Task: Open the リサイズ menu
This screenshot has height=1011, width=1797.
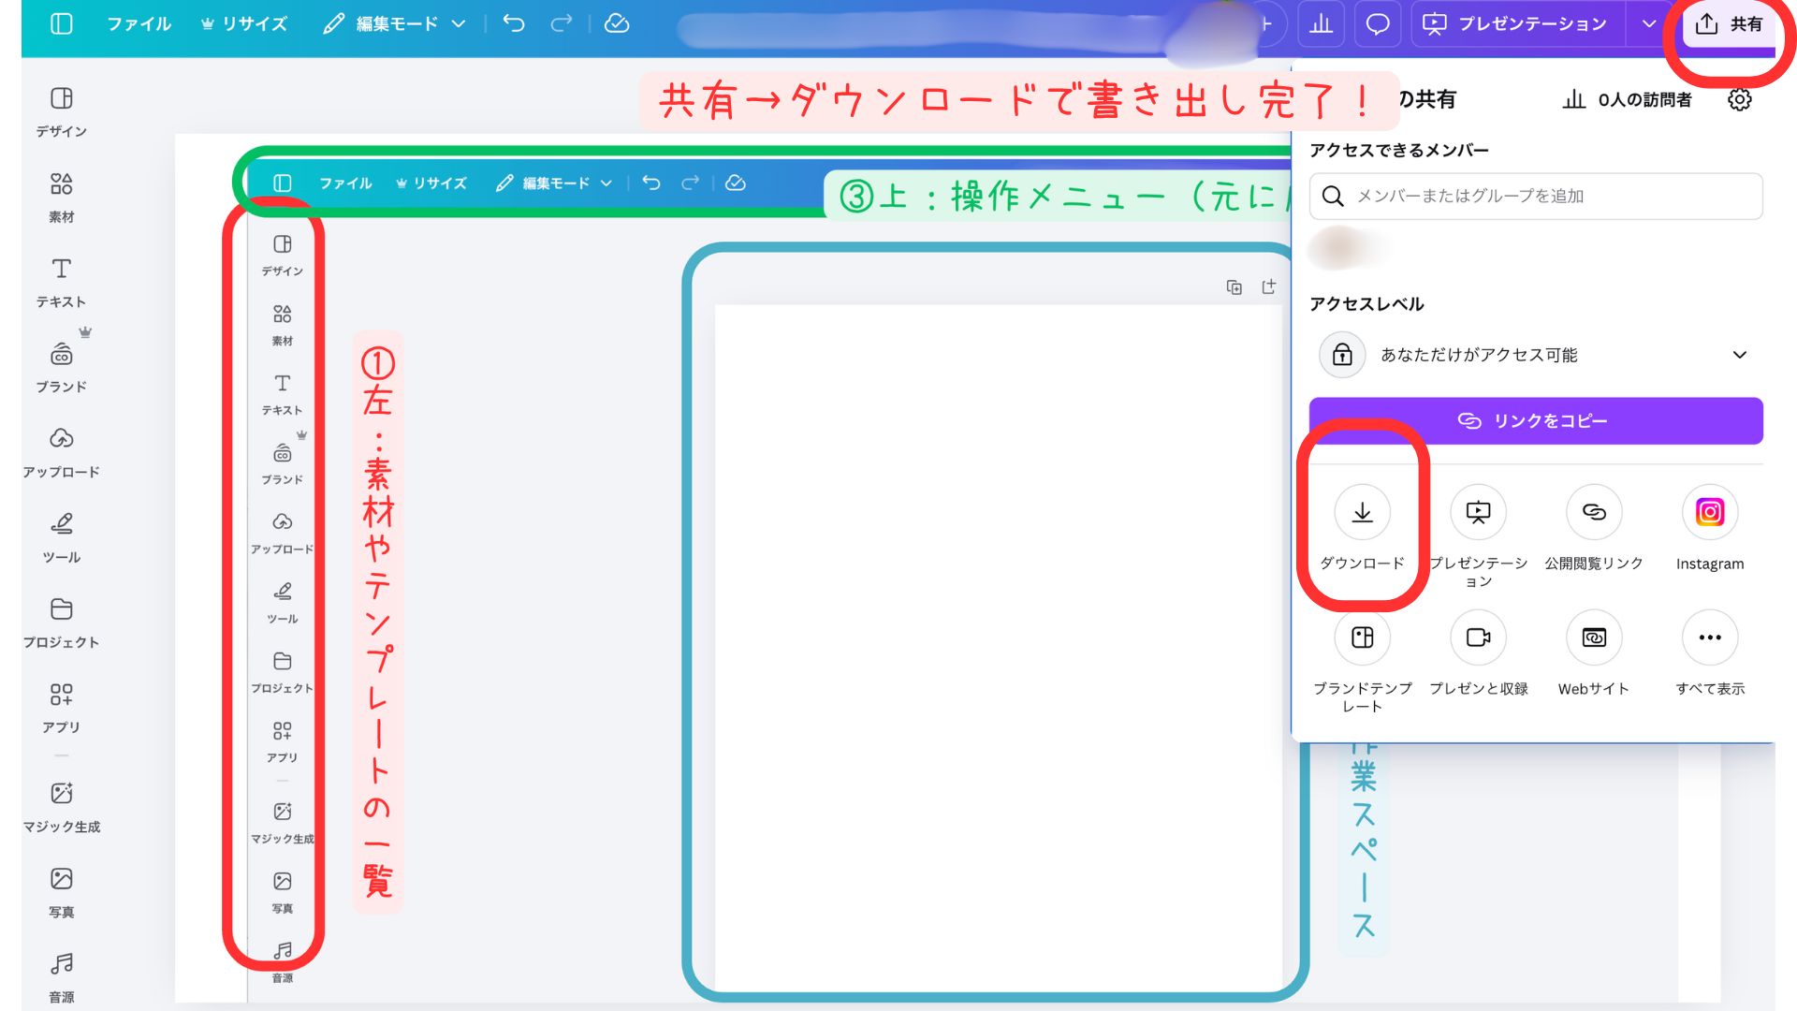Action: coord(255,24)
